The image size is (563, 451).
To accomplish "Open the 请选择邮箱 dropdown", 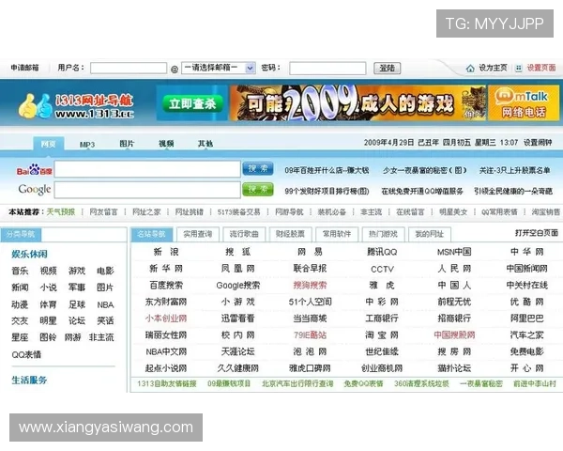I will [x=219, y=68].
